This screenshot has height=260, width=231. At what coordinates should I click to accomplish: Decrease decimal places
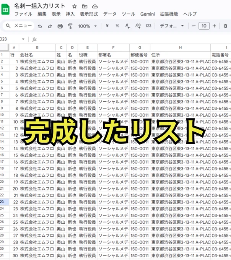click(x=127, y=26)
